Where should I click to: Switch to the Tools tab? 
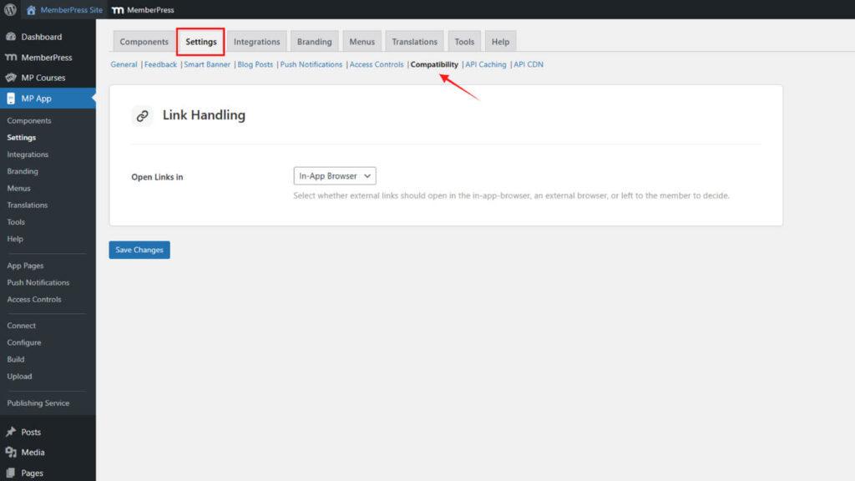pyautogui.click(x=464, y=41)
